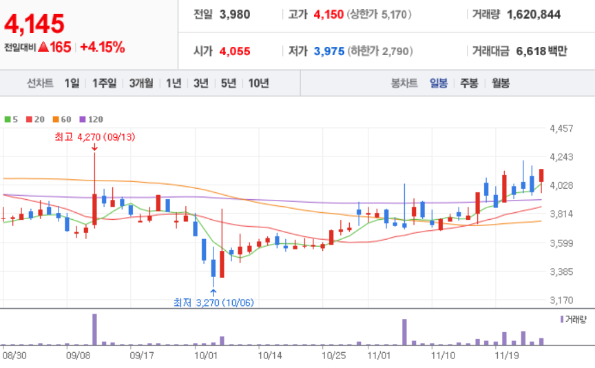Click the tall early-November volume bar
This screenshot has height=368, width=595.
tap(404, 332)
